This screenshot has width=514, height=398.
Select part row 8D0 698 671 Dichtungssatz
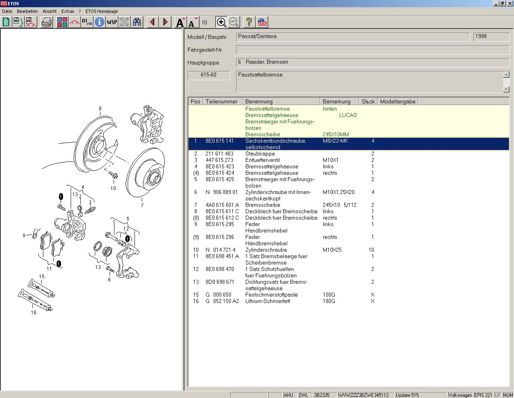click(x=349, y=285)
